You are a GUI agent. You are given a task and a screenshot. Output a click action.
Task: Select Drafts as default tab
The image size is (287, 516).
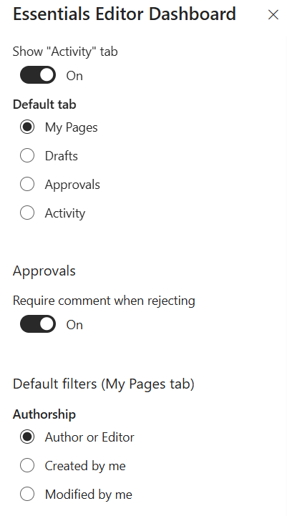coord(27,155)
